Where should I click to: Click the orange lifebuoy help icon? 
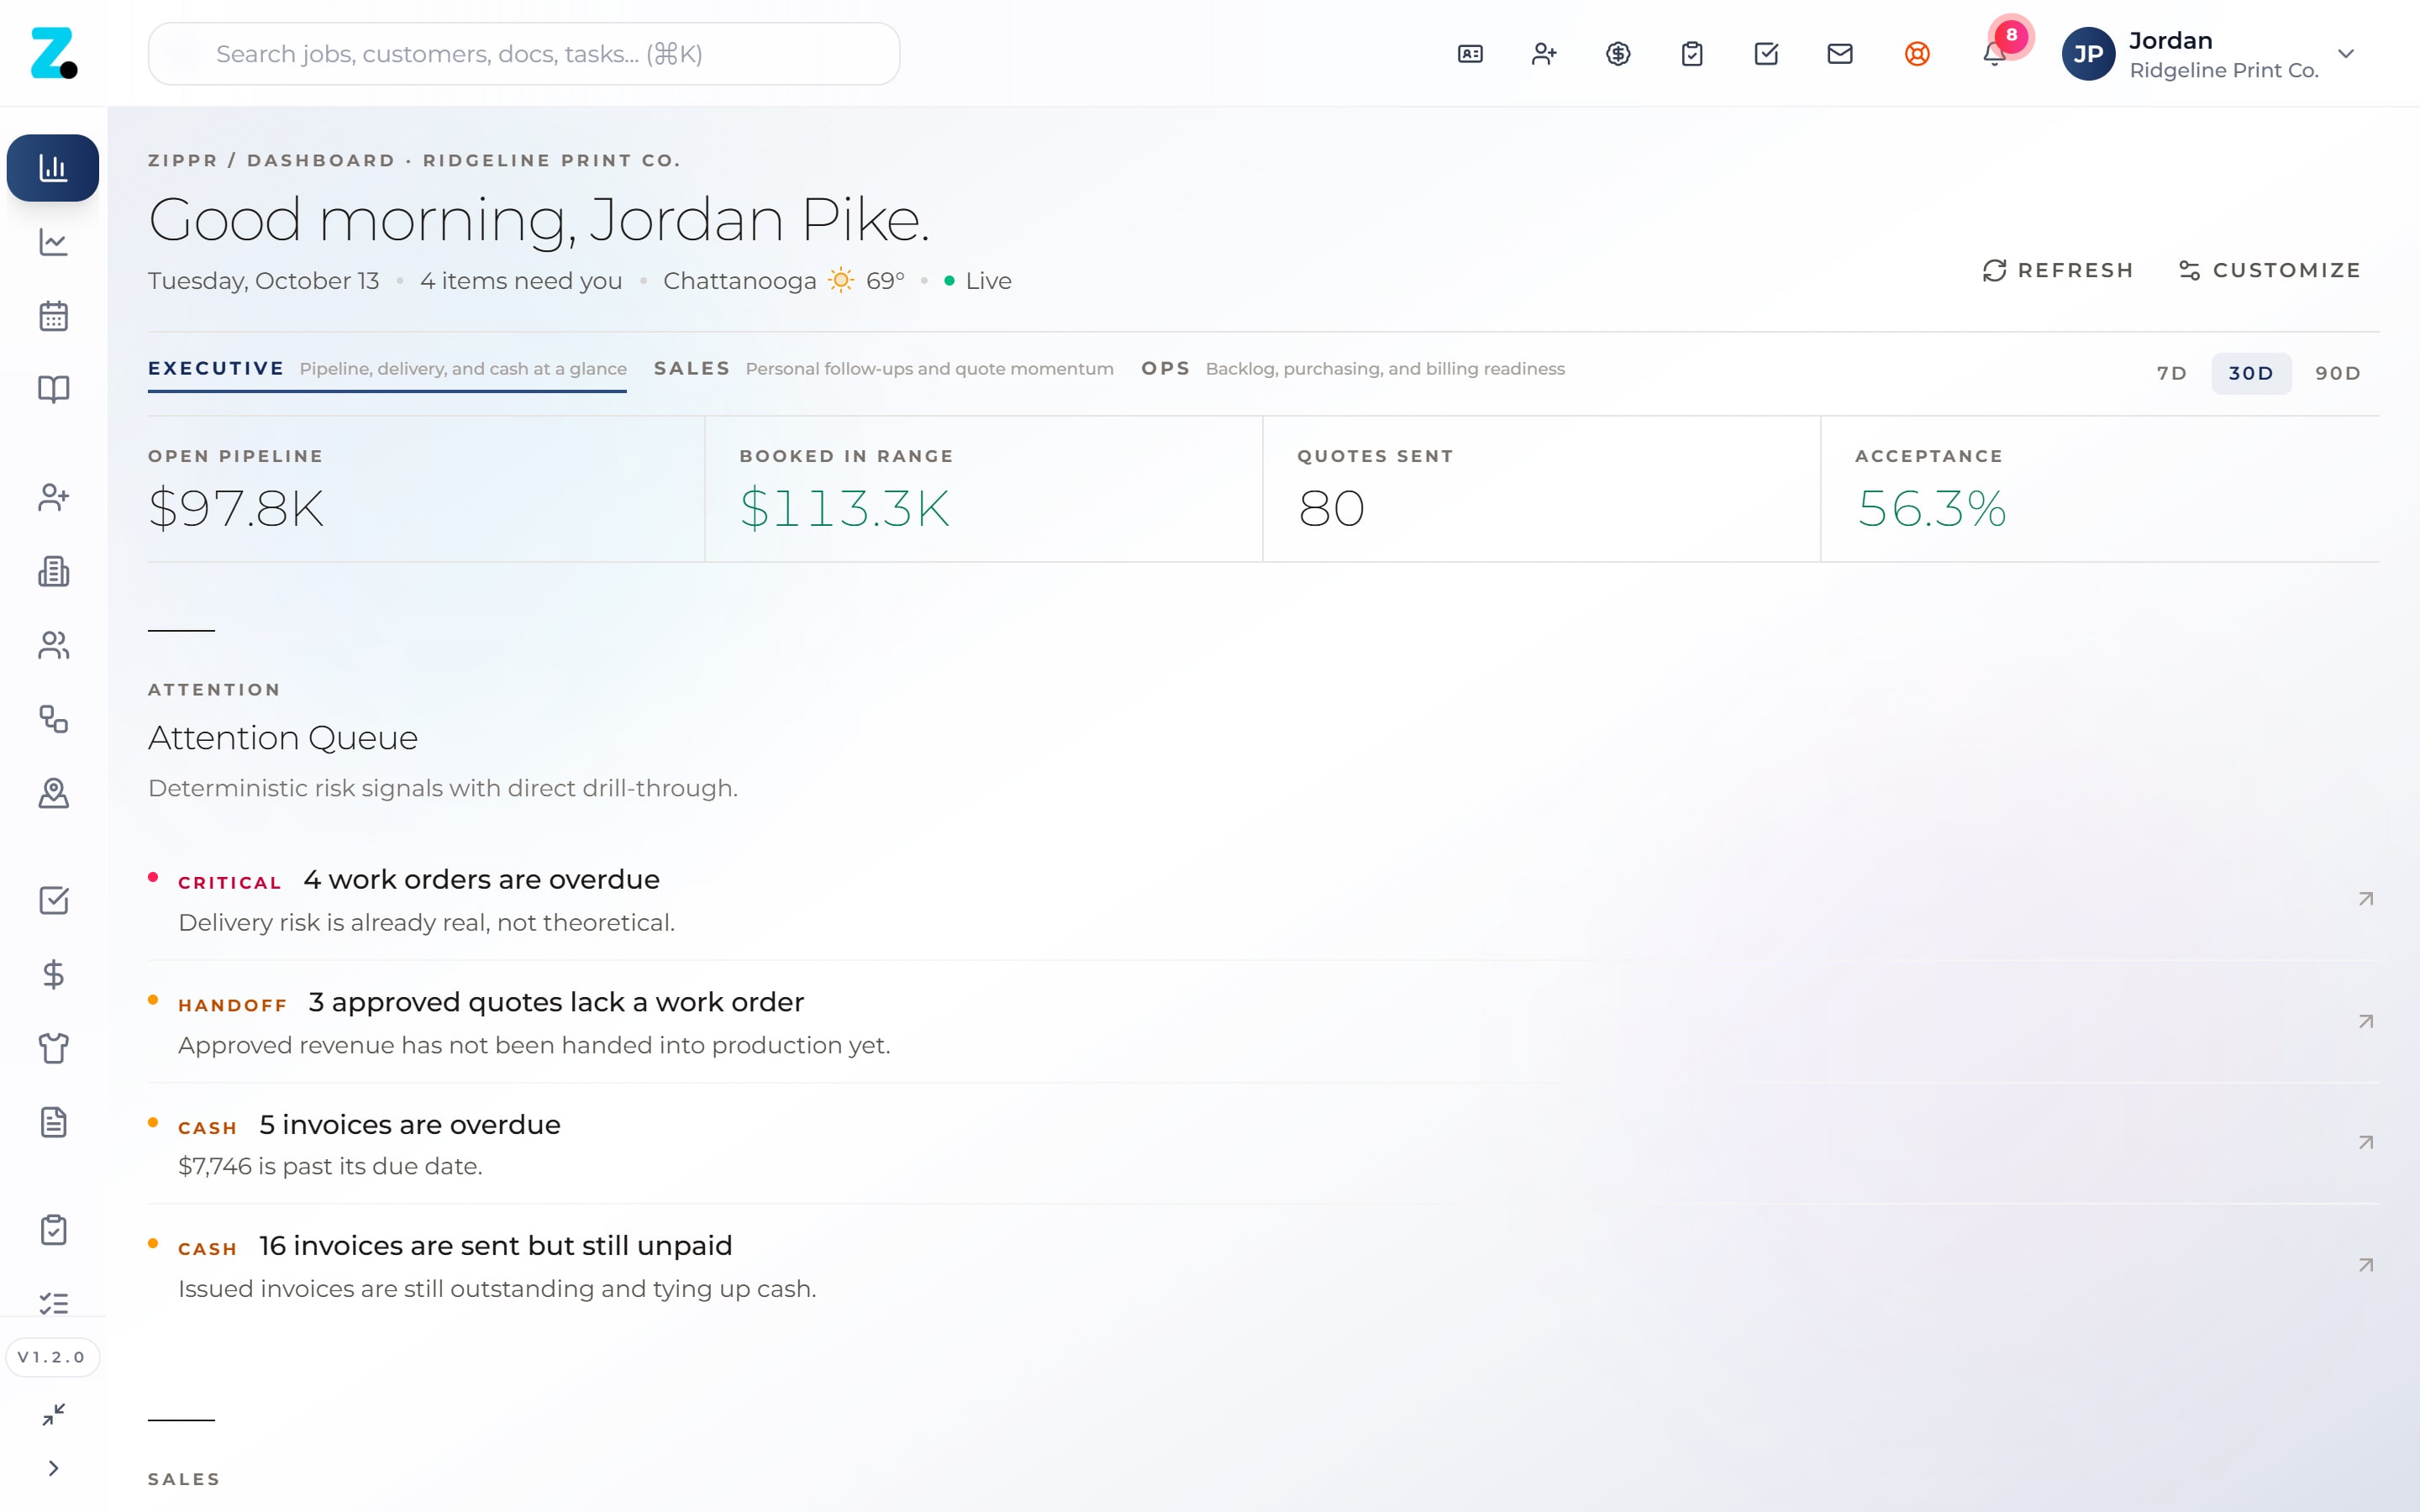tap(1917, 54)
